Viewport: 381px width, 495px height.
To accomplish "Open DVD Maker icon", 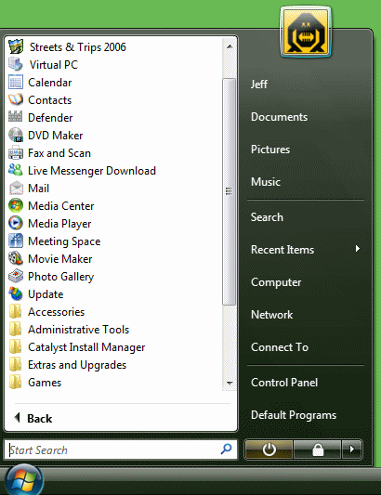I will coord(16,135).
